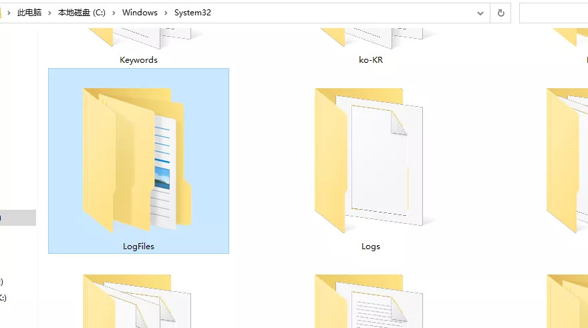Select the folder icon below LogFiles
This screenshot has height=328, width=588.
pos(137,301)
